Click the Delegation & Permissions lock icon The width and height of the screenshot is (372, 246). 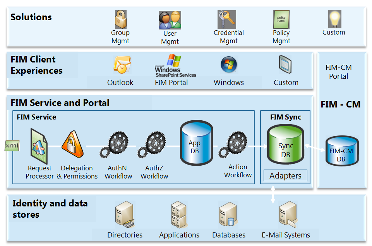pos(72,146)
